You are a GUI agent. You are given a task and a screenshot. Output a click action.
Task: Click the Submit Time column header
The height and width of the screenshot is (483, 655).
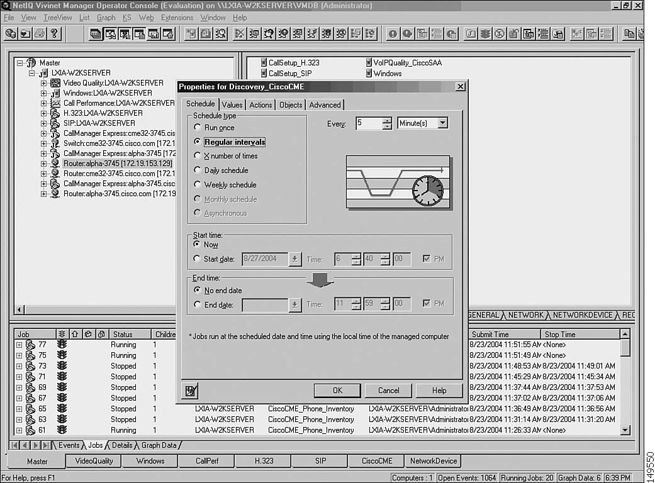pyautogui.click(x=504, y=334)
